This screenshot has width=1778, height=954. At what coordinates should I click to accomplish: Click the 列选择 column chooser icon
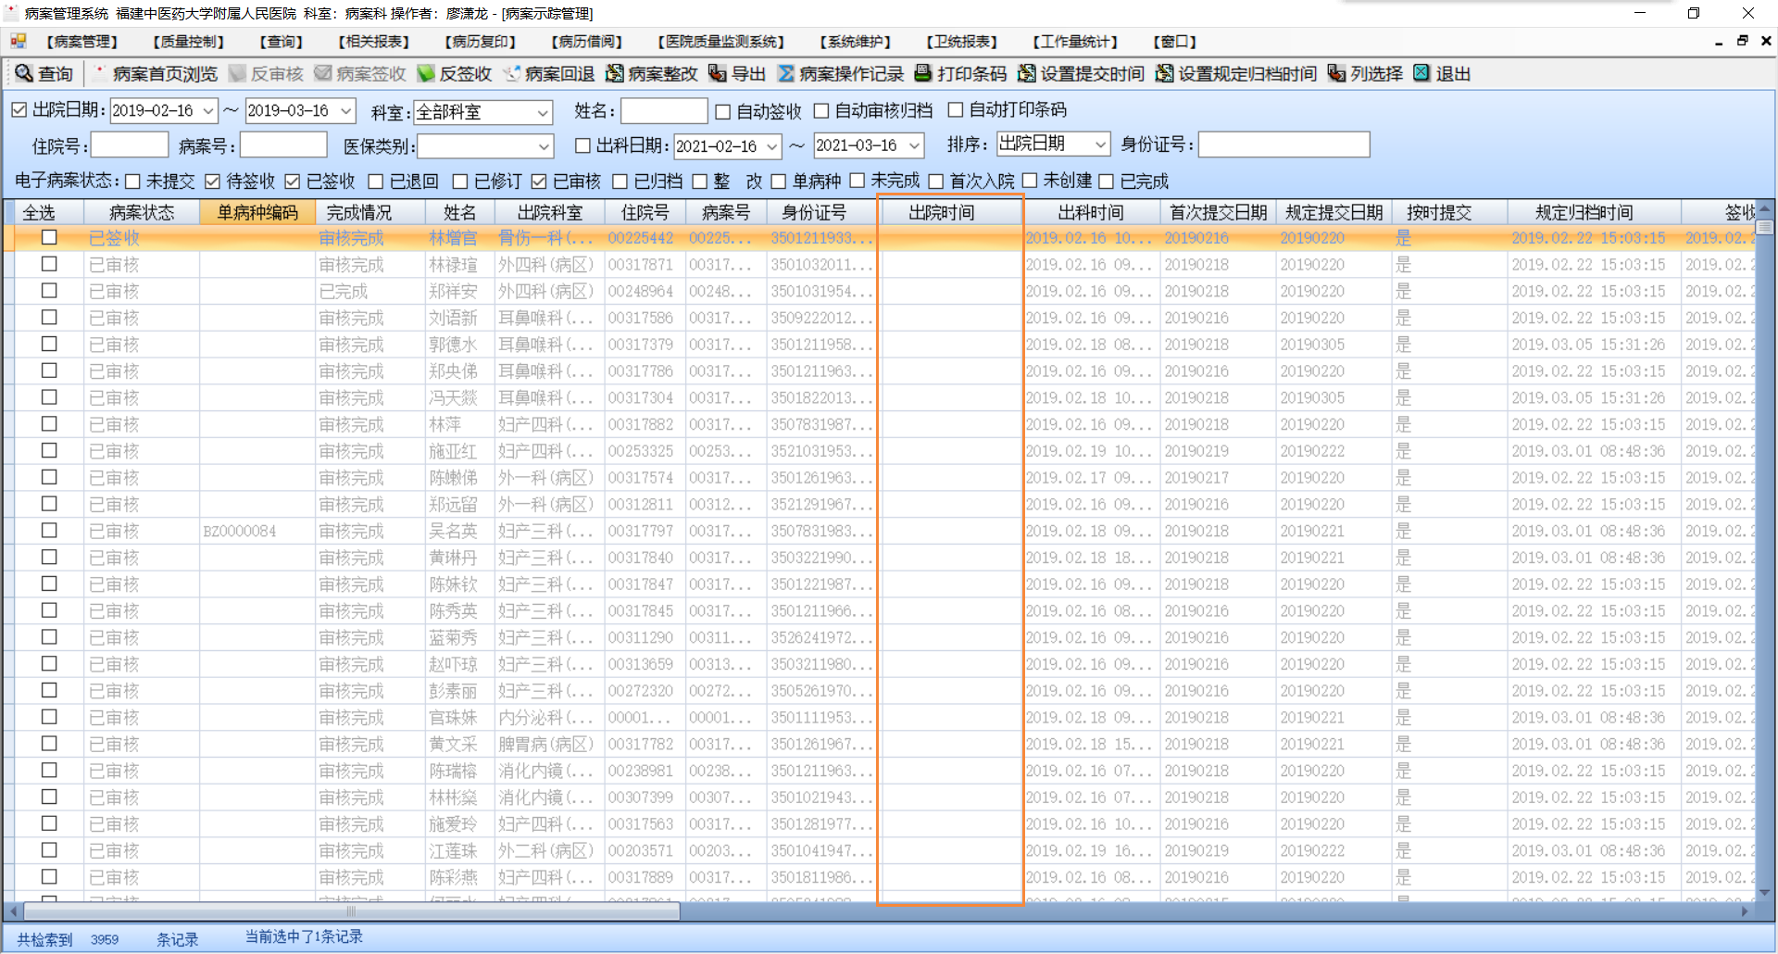pyautogui.click(x=1337, y=73)
